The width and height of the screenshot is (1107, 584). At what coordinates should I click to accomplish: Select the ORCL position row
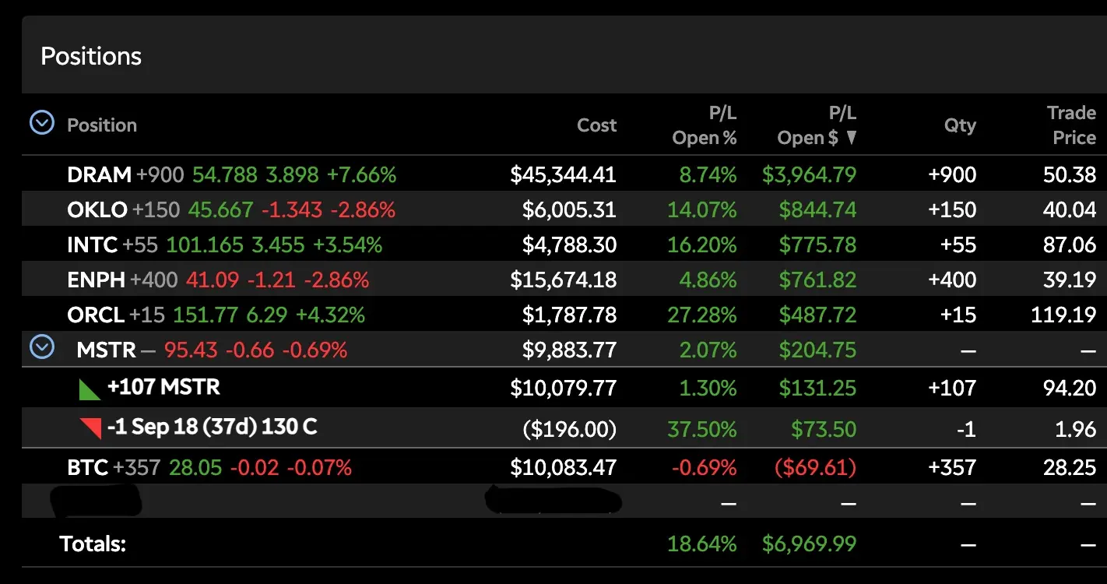pos(564,315)
